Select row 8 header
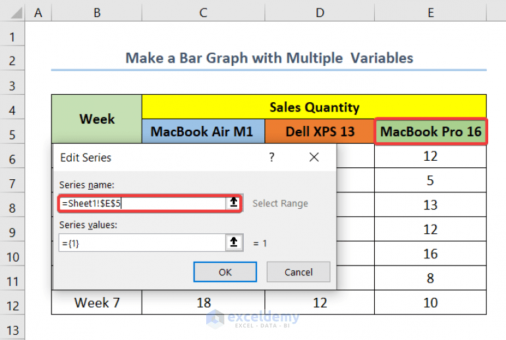This screenshot has width=506, height=340. [x=13, y=205]
